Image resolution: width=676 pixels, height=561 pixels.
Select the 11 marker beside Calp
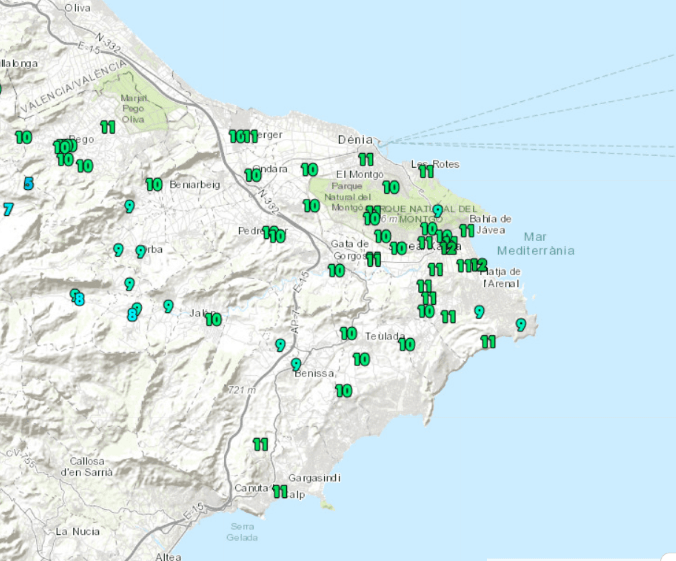[x=280, y=492]
